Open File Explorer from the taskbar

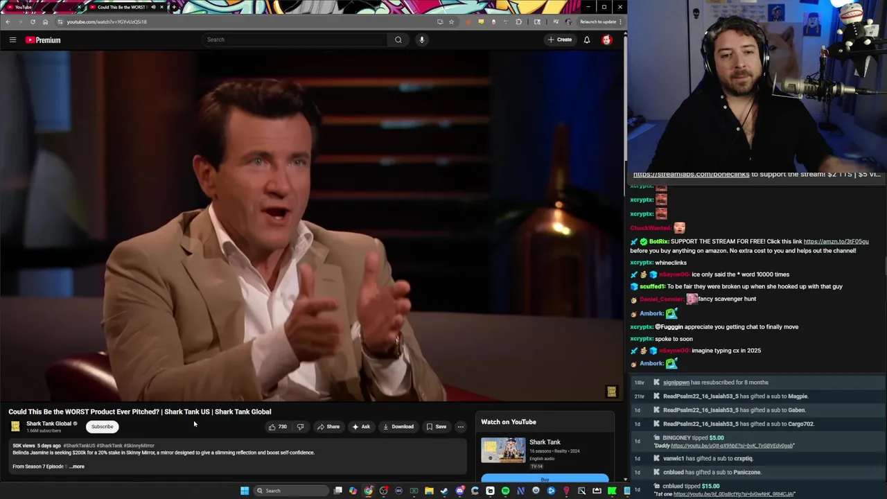(x=429, y=491)
